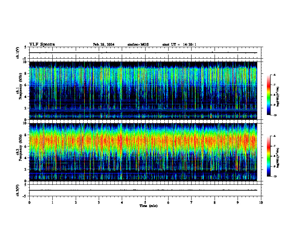
Task: Click the "4" tick on the Time axis
Action: pyautogui.click(x=122, y=203)
